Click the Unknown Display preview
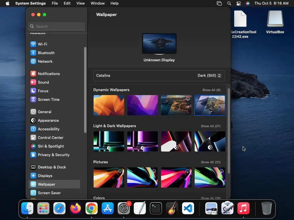 (159, 44)
